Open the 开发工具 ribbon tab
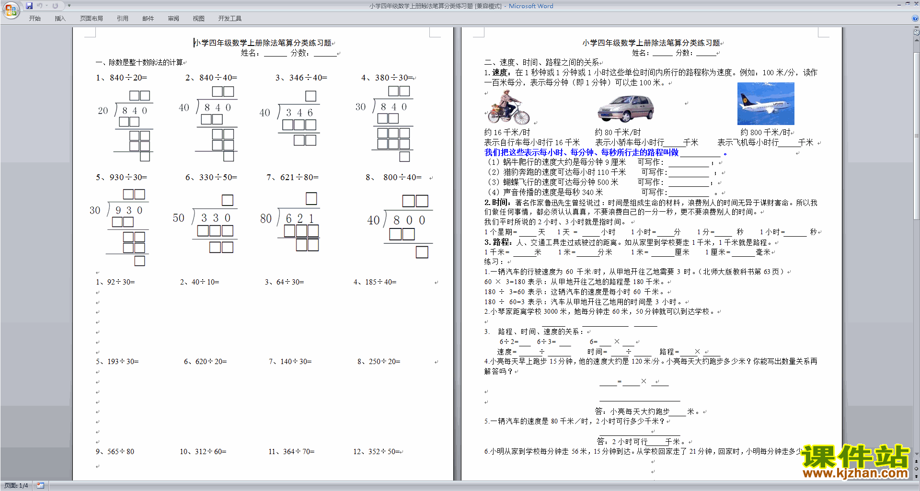The height and width of the screenshot is (491, 920). [x=230, y=18]
